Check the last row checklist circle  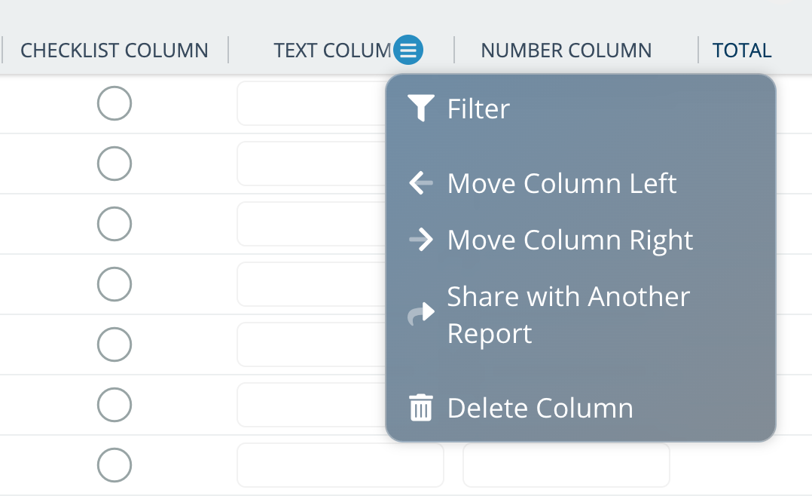pos(114,465)
